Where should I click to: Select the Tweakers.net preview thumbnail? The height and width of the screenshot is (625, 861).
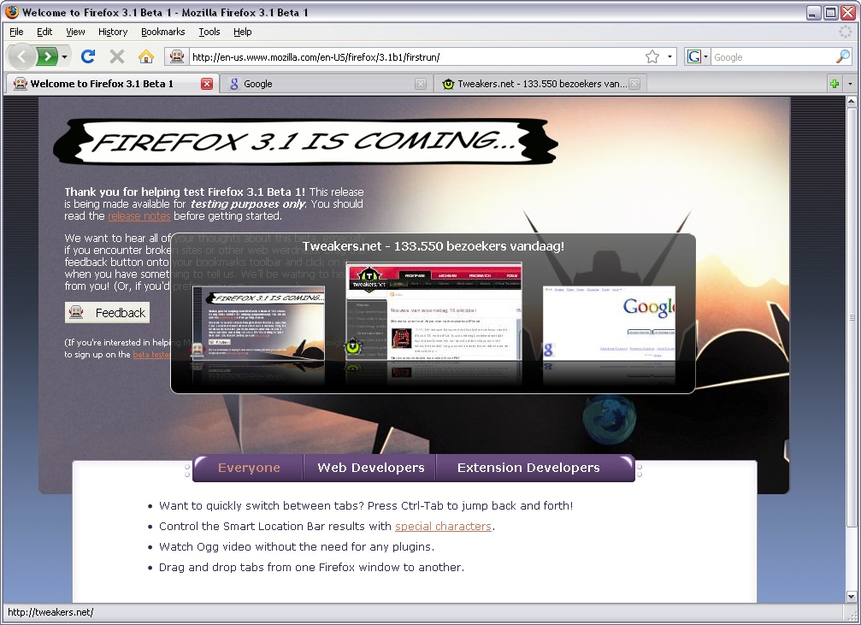[x=433, y=311]
